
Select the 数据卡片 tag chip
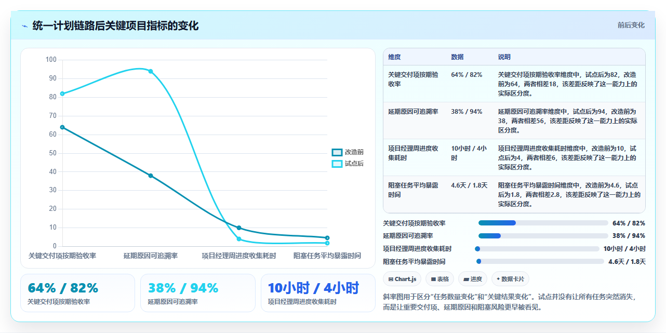pyautogui.click(x=510, y=279)
